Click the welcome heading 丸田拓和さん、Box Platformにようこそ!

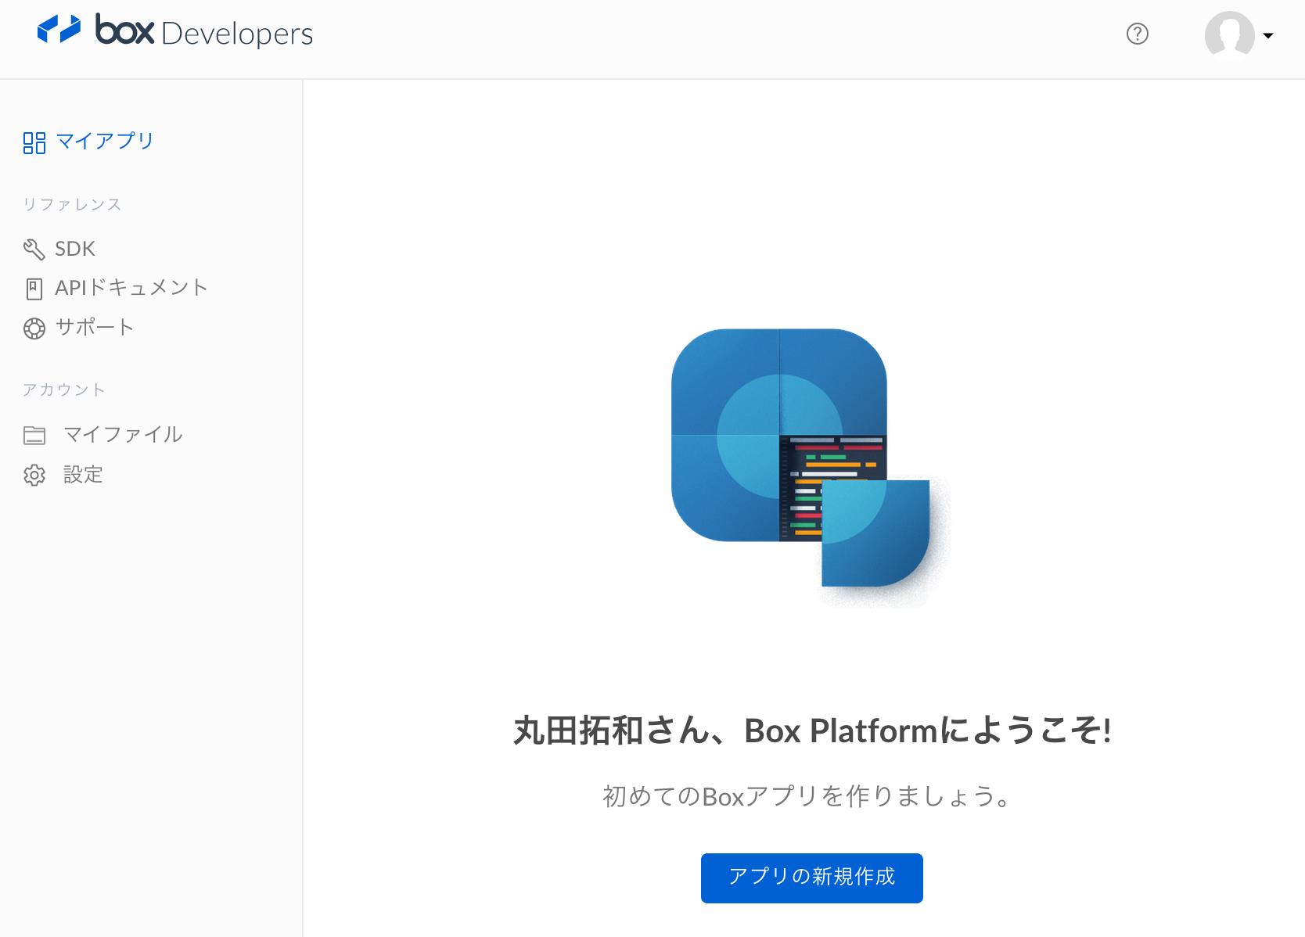coord(811,730)
